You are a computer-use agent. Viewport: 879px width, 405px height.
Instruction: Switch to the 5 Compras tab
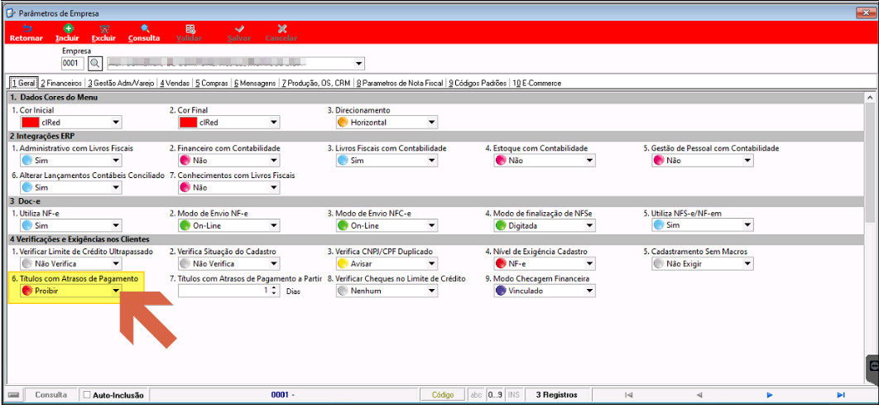tap(212, 83)
